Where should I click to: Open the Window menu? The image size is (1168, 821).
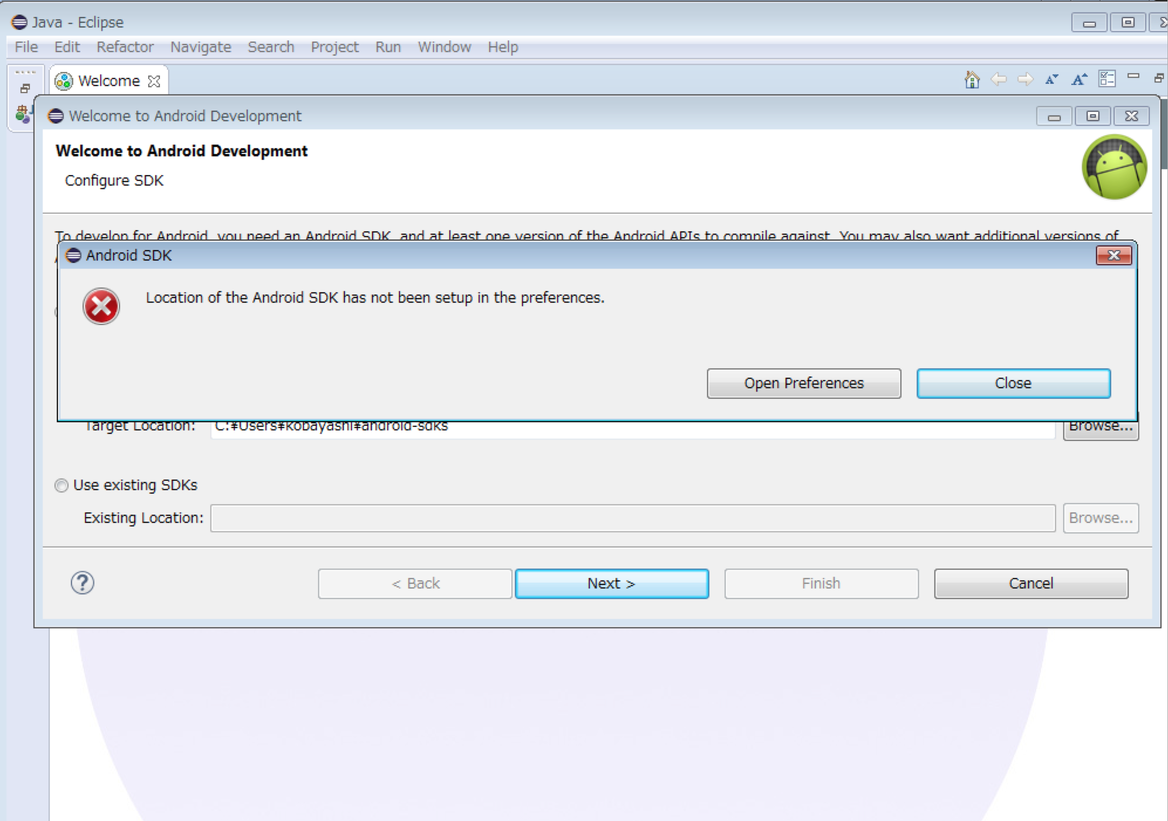click(x=444, y=47)
